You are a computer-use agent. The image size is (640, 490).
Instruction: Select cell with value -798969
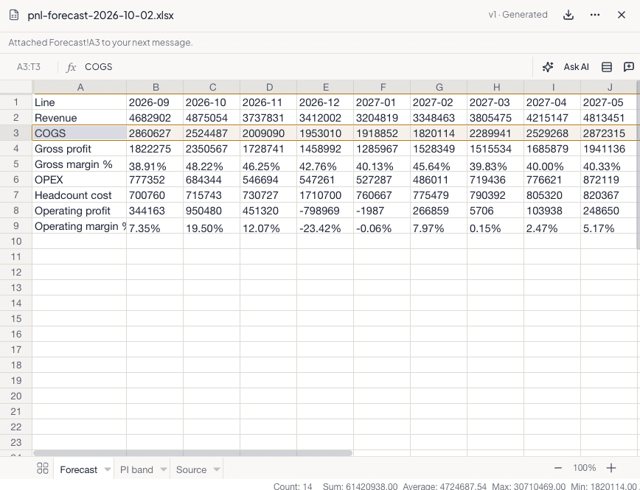click(325, 211)
